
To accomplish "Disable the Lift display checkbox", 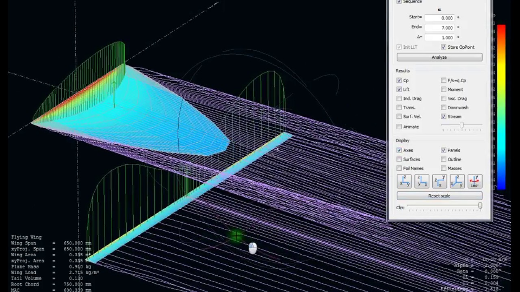I will [399, 89].
